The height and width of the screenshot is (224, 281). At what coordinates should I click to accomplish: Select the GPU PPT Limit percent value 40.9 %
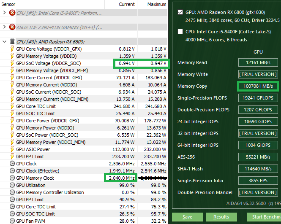127,200
